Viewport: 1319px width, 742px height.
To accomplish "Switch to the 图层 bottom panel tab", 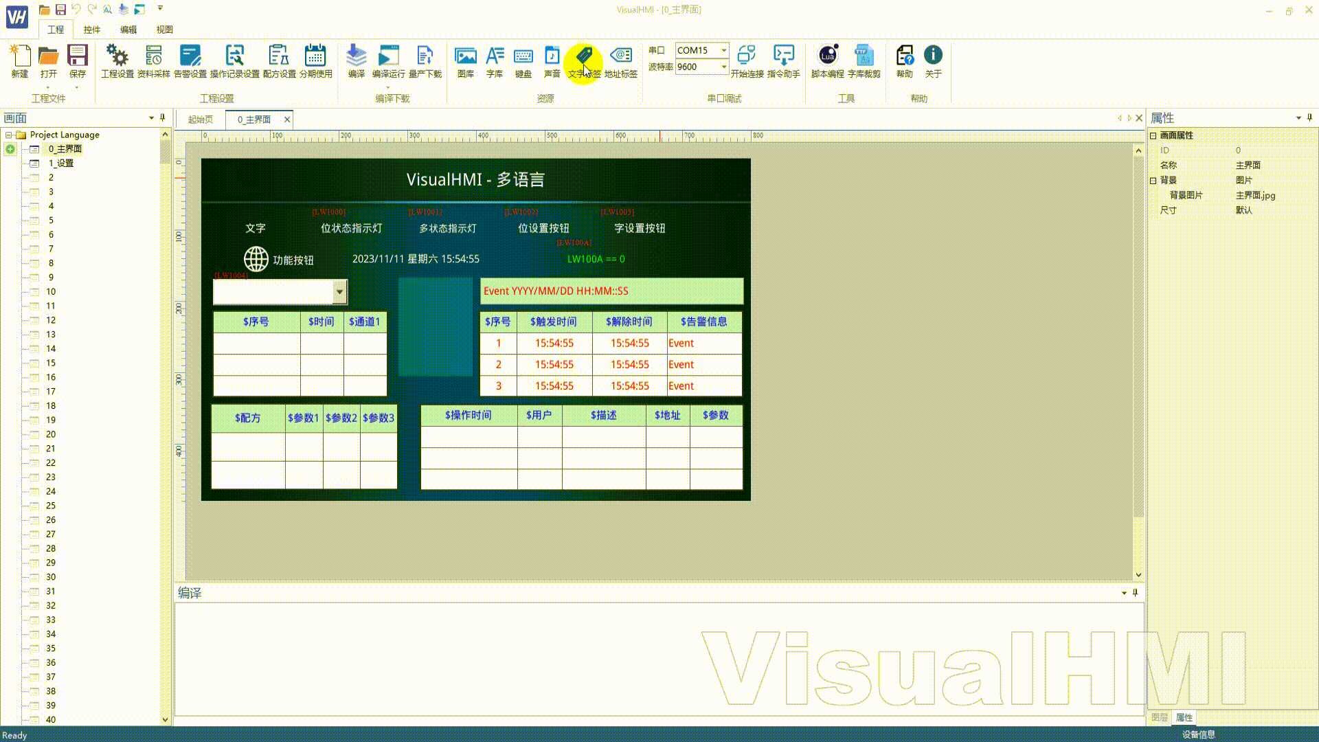I will click(1160, 717).
